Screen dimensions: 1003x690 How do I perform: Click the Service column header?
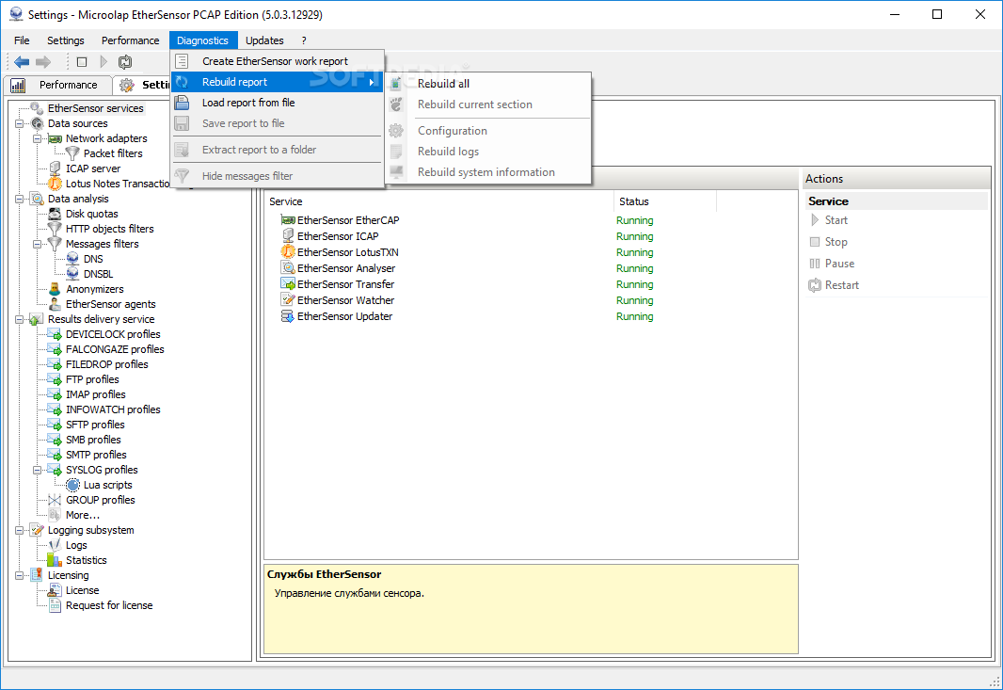coord(438,201)
